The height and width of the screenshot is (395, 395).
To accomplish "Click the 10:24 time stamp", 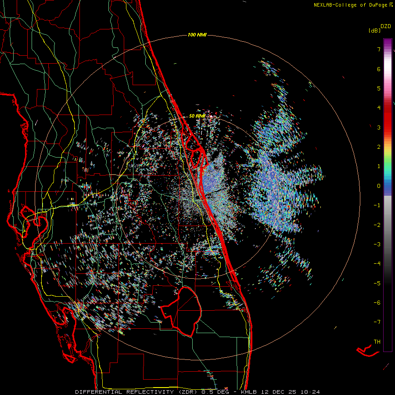I will coord(310,392).
